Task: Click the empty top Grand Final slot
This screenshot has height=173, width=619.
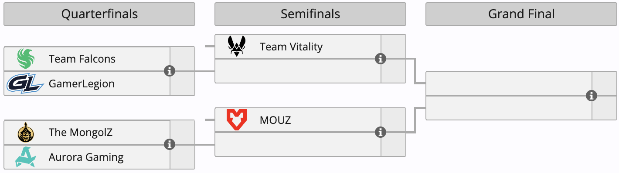Action: (x=509, y=83)
